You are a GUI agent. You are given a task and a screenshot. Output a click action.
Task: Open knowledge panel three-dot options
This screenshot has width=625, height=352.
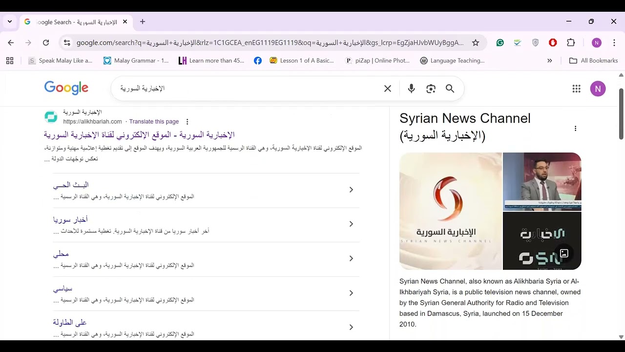(x=575, y=129)
